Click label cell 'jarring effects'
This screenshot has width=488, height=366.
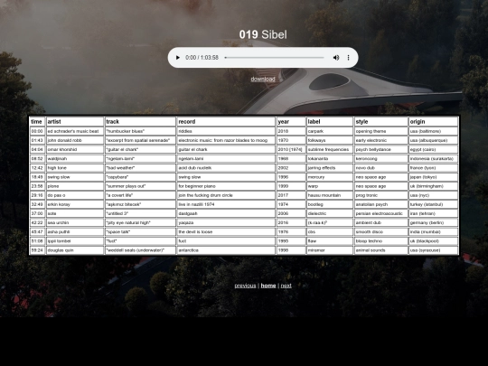(x=330, y=168)
